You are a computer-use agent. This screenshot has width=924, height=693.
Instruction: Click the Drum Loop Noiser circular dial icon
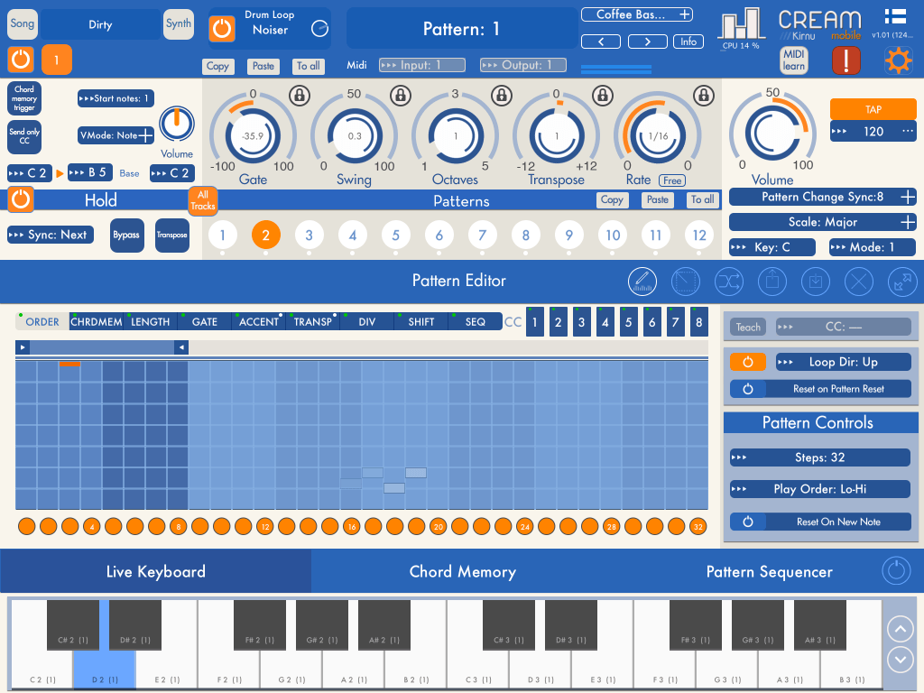(320, 28)
